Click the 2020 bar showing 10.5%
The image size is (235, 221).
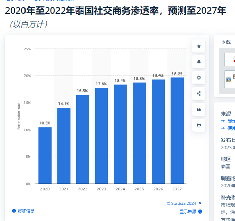tap(45, 155)
